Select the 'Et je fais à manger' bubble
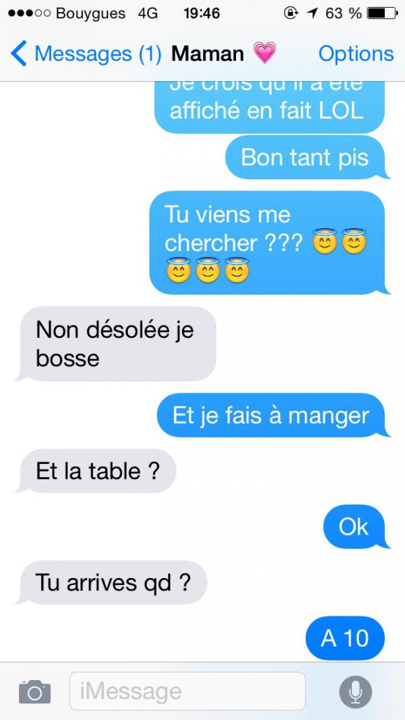Viewport: 405px width, 720px height. point(273,416)
